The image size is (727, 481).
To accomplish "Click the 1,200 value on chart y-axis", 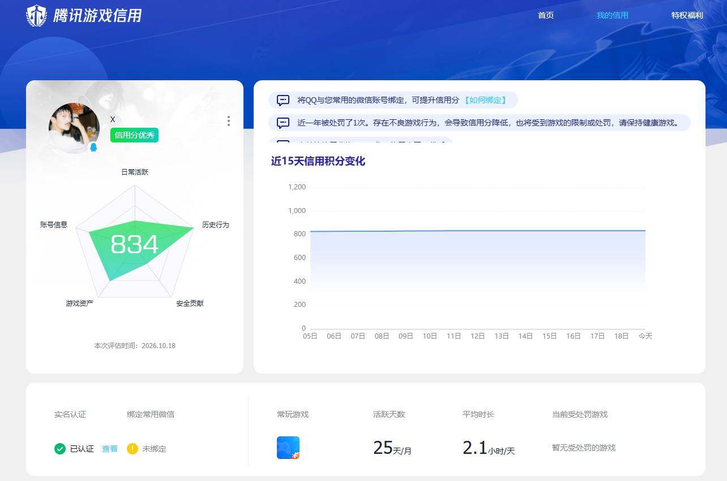I will point(297,187).
